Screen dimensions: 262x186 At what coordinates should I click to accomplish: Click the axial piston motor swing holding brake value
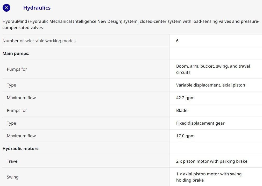pyautogui.click(x=209, y=177)
